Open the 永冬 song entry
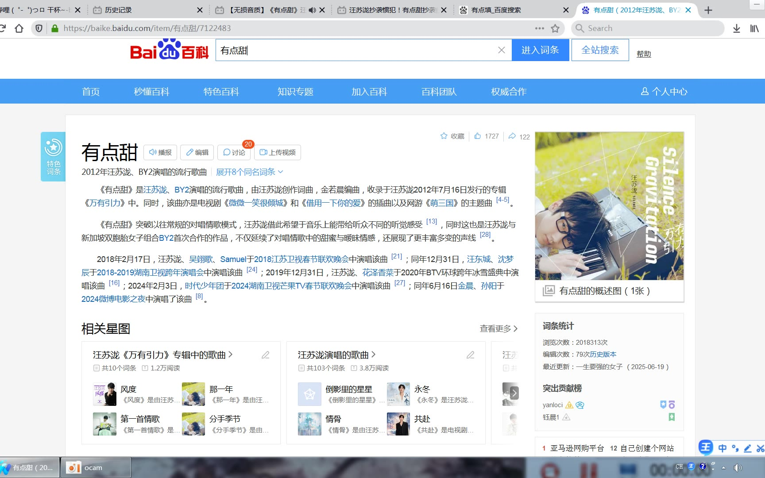 pos(422,389)
